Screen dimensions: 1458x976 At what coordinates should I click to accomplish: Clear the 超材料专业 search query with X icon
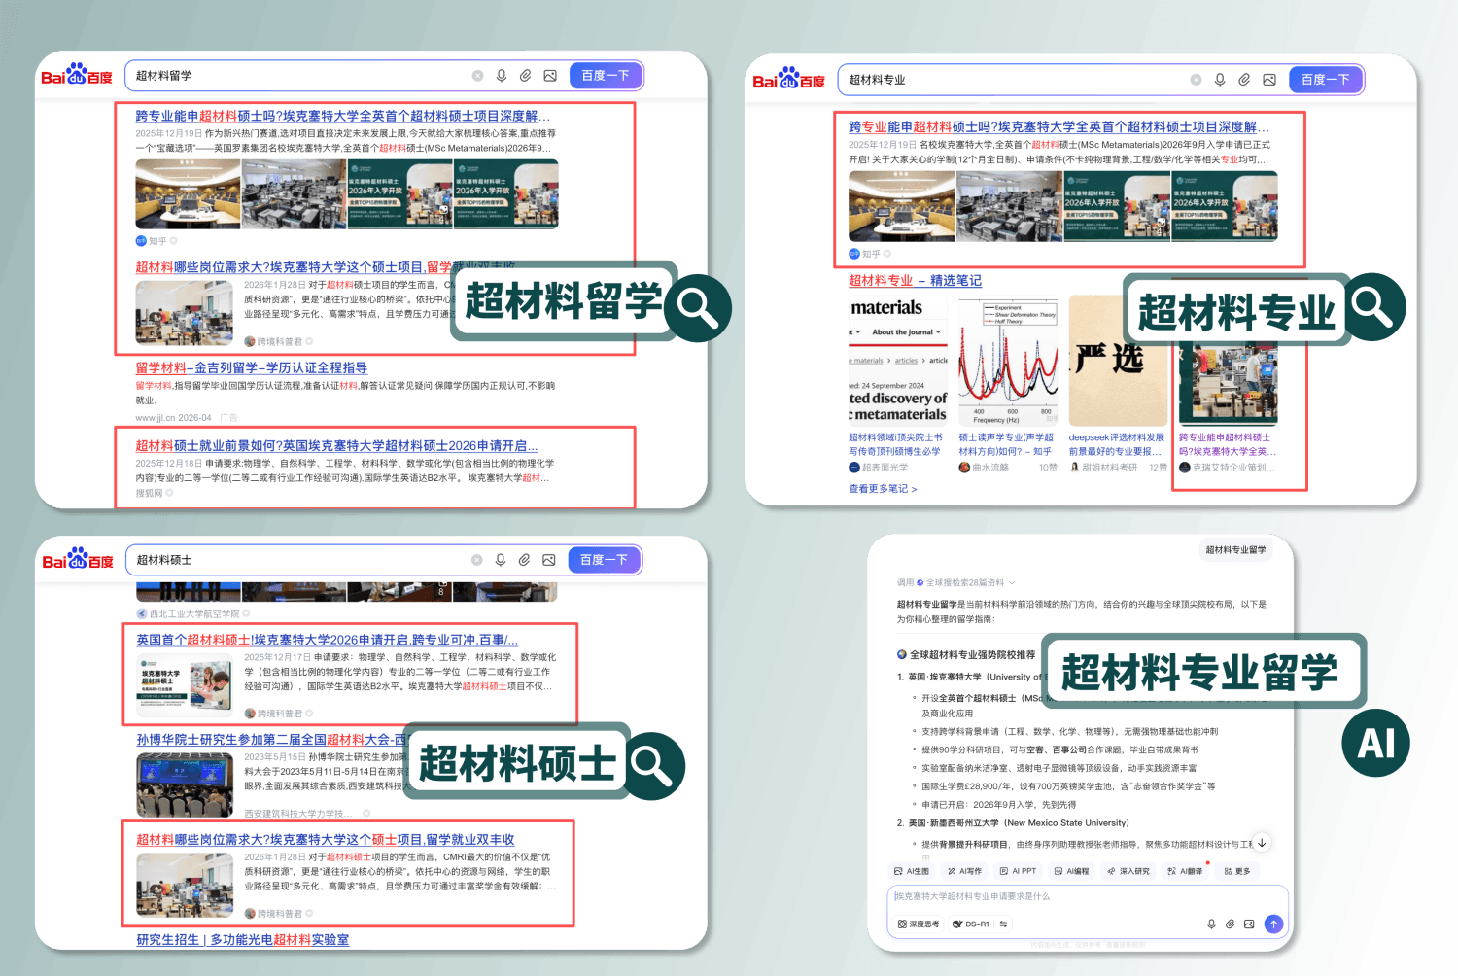point(1196,80)
